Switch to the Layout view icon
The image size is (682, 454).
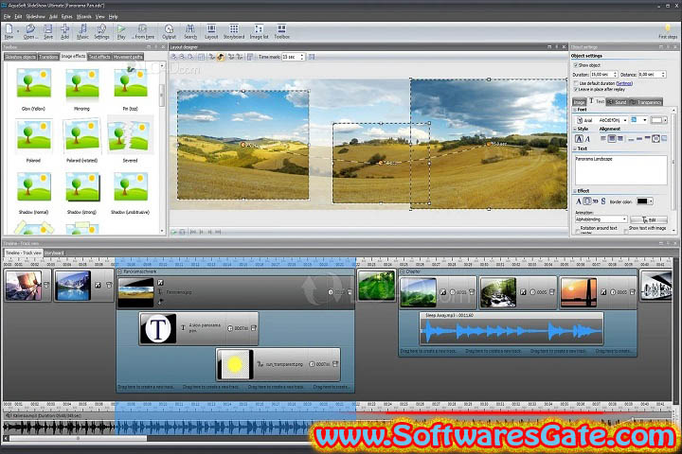point(211,32)
